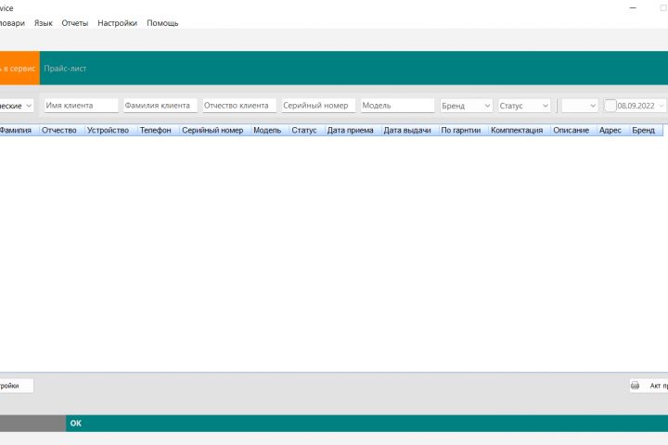Sort by the Комплектация column header

pyautogui.click(x=520, y=131)
